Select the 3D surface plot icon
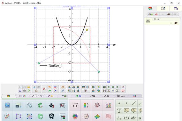This screenshot has width=182, height=121. [97, 116]
